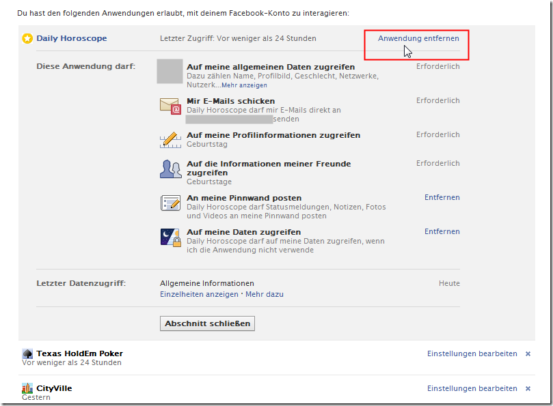Viewport: 553px width, 406px height.
Task: Click 'Letzter Zugriff: Vor weniger als 24 Stunden'
Action: 238,38
